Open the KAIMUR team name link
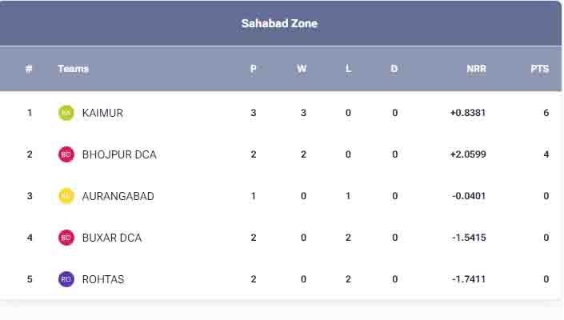The height and width of the screenshot is (320, 564). click(x=102, y=113)
